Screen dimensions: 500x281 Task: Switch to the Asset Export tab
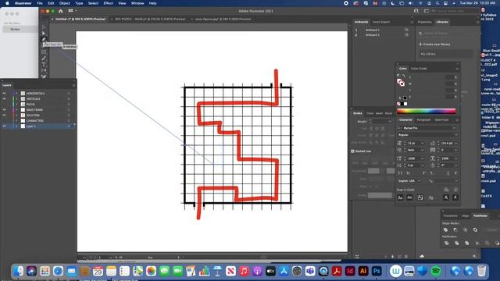(x=381, y=22)
